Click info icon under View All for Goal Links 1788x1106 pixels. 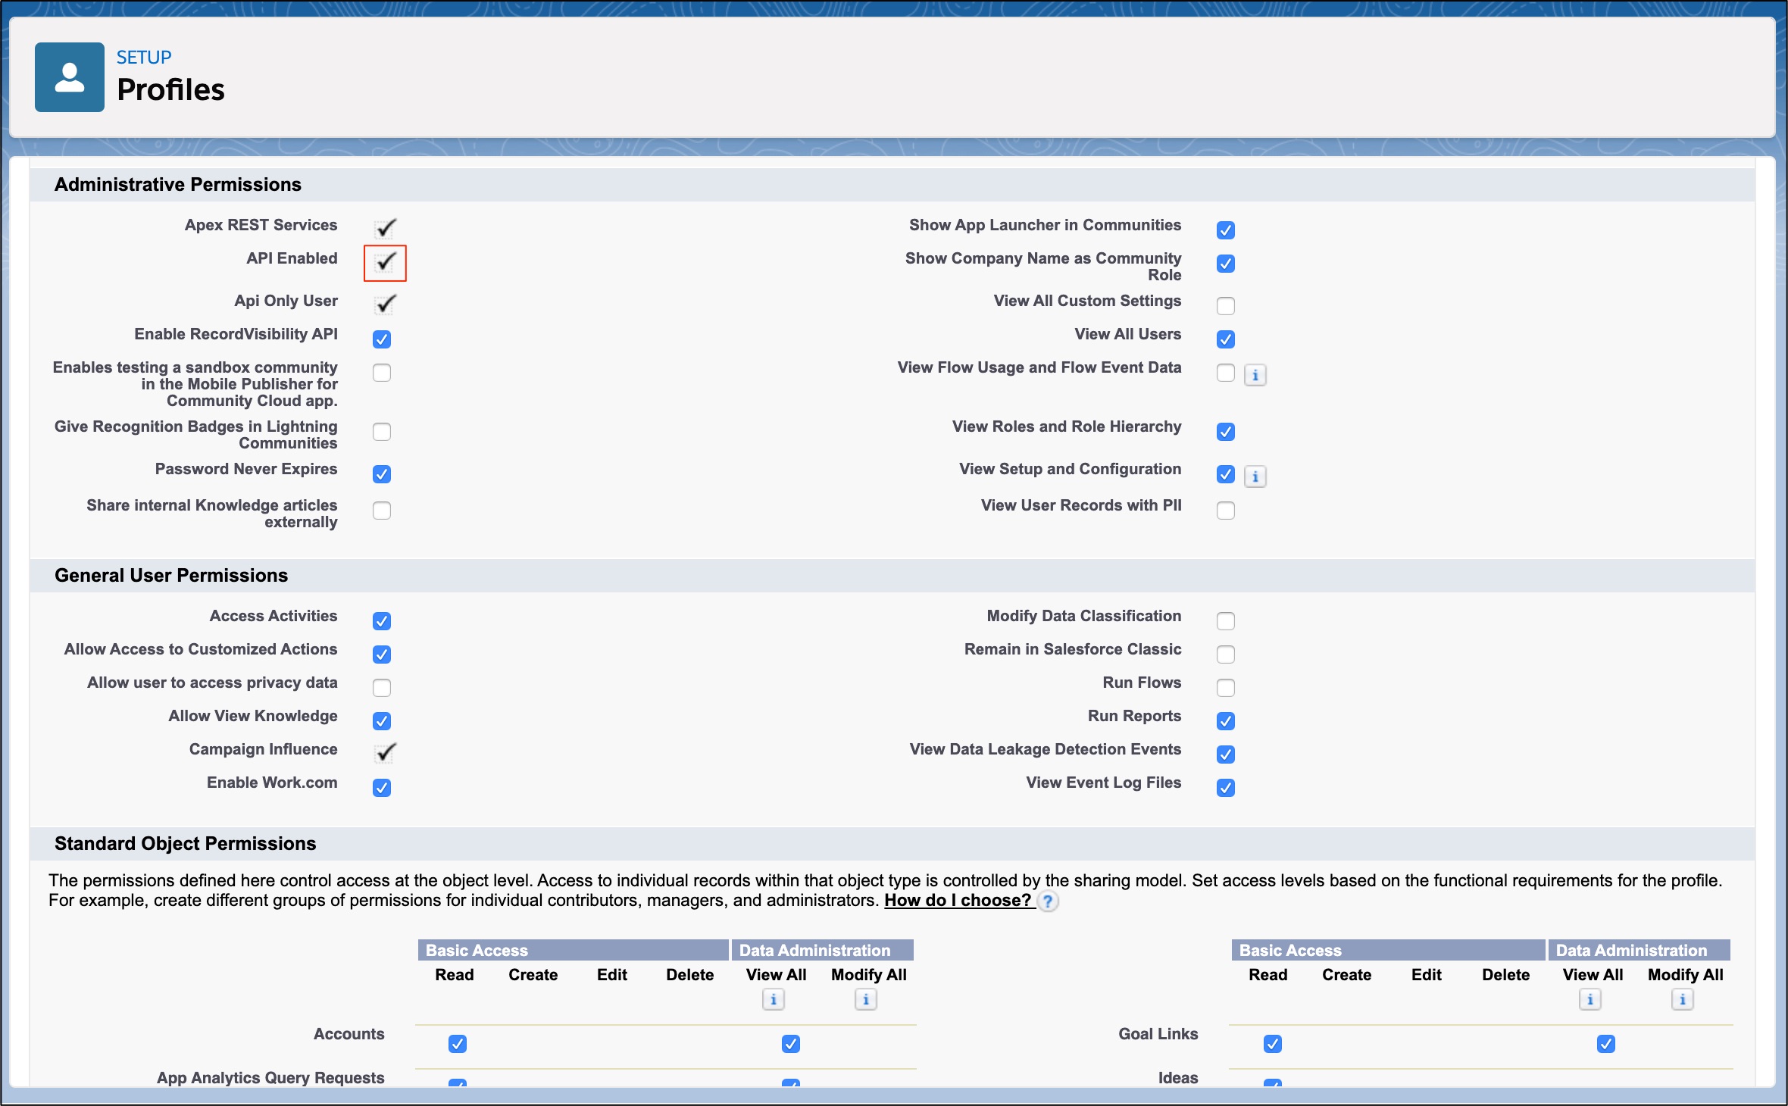pos(1590,999)
